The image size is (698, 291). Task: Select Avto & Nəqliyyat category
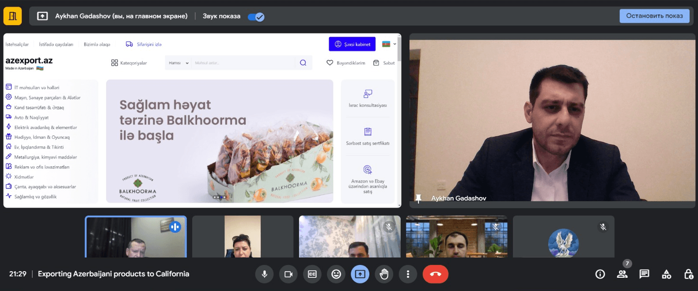coord(27,117)
